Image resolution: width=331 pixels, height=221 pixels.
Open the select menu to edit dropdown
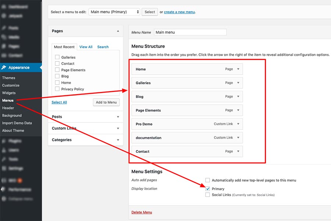tap(114, 12)
